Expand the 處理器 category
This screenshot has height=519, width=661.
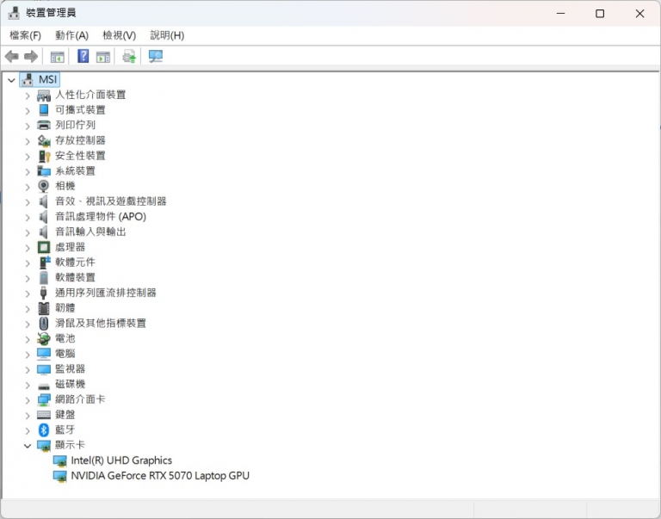pyautogui.click(x=28, y=248)
